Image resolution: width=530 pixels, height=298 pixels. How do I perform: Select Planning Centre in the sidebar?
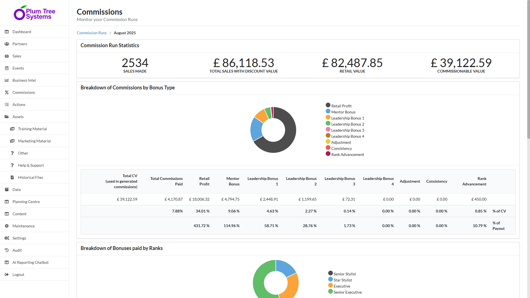point(26,202)
